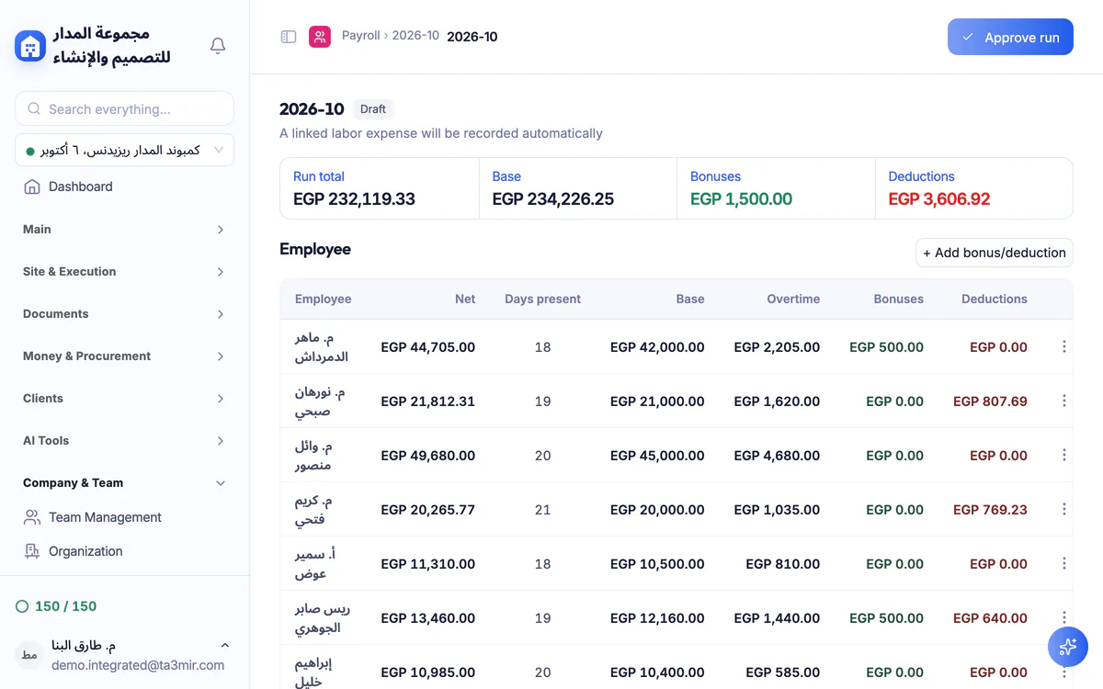Click the Deductions total EGP 3,606.92
1103x689 pixels.
point(939,199)
